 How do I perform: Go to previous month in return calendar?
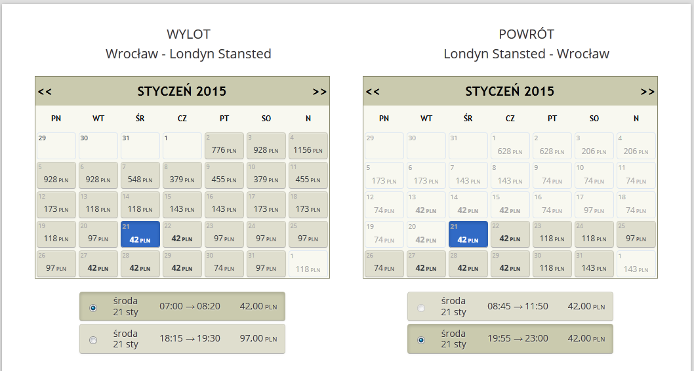click(x=373, y=92)
